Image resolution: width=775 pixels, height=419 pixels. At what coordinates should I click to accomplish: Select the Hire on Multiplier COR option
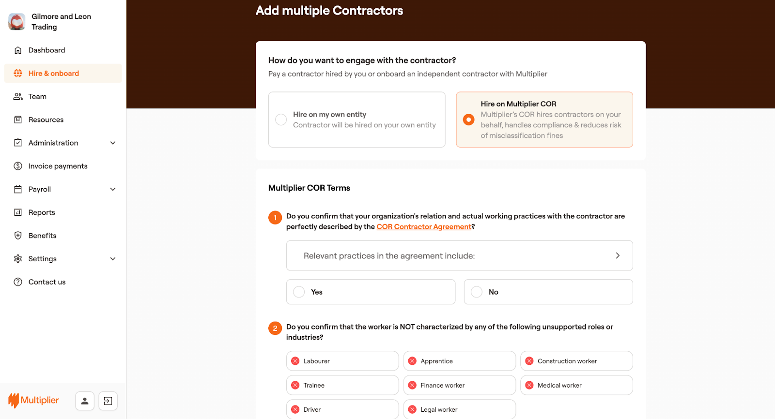pos(468,120)
